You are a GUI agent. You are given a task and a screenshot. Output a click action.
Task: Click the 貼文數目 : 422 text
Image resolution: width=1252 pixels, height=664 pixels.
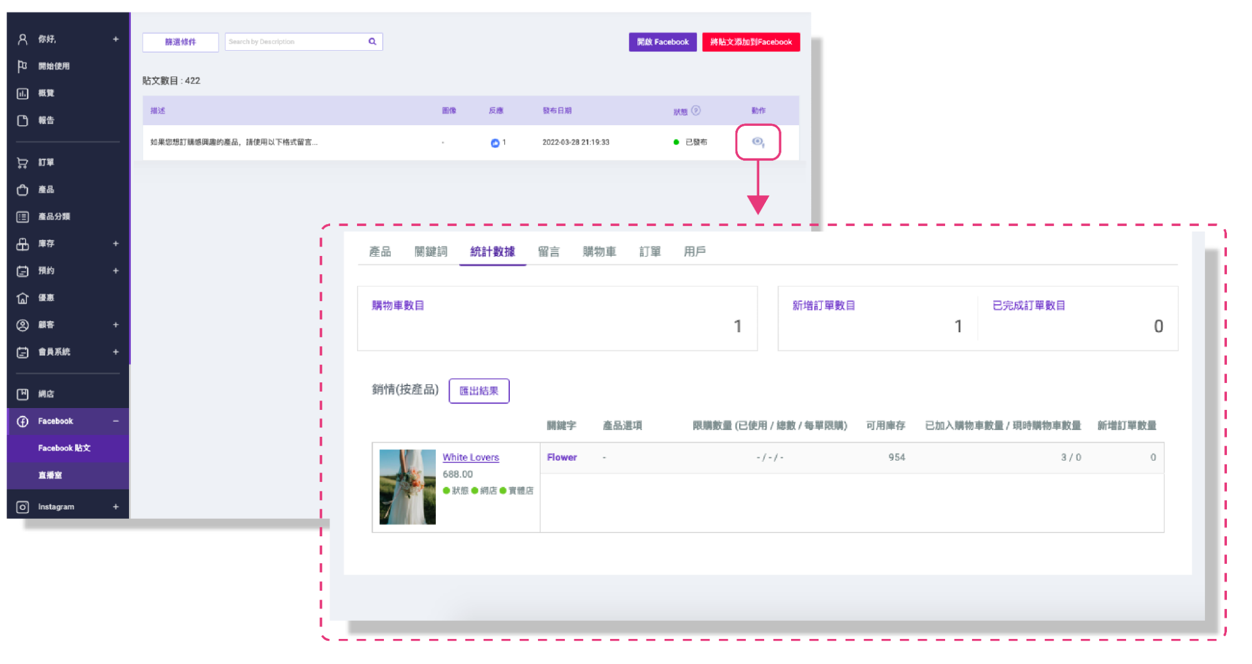coord(172,81)
